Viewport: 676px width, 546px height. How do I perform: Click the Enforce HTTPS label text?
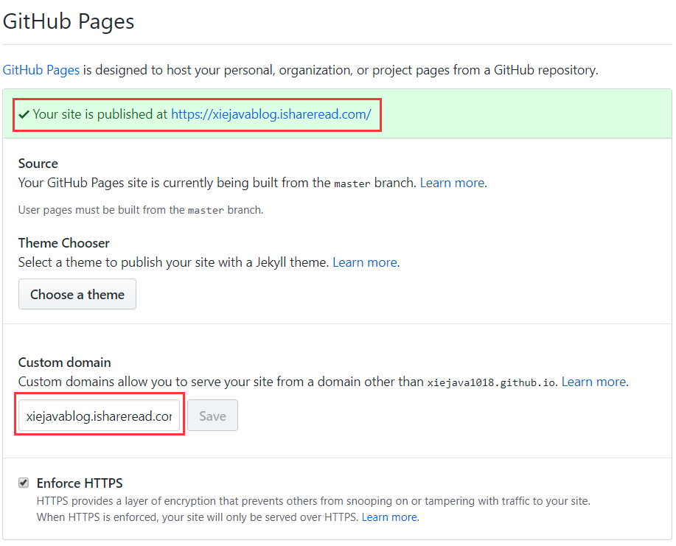click(80, 483)
